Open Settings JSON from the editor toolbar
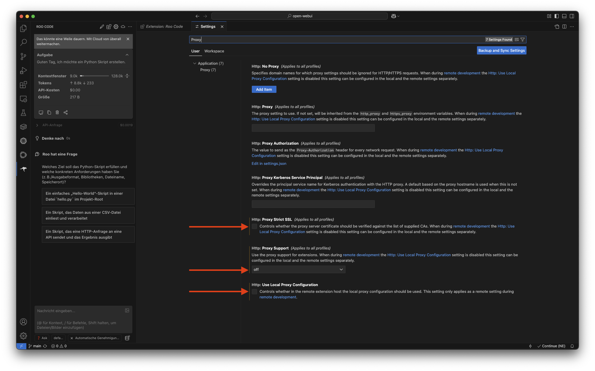Screen dimensions: 595x371 coord(557,27)
